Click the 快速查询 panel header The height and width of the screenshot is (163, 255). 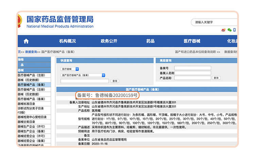[105, 60]
